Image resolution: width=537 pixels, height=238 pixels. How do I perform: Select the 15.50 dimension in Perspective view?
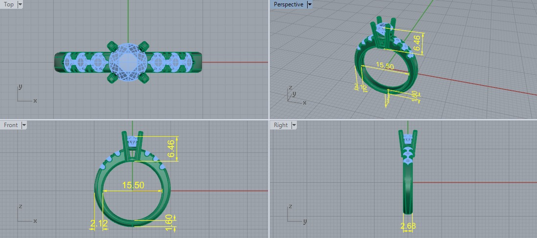[x=385, y=66]
